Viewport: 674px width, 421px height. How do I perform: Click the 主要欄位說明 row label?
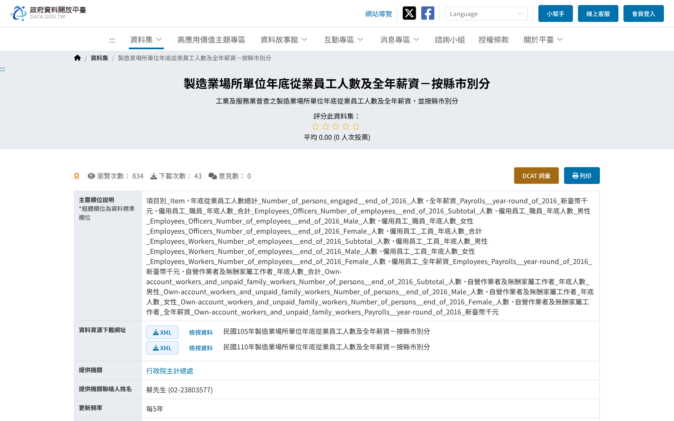tap(96, 200)
